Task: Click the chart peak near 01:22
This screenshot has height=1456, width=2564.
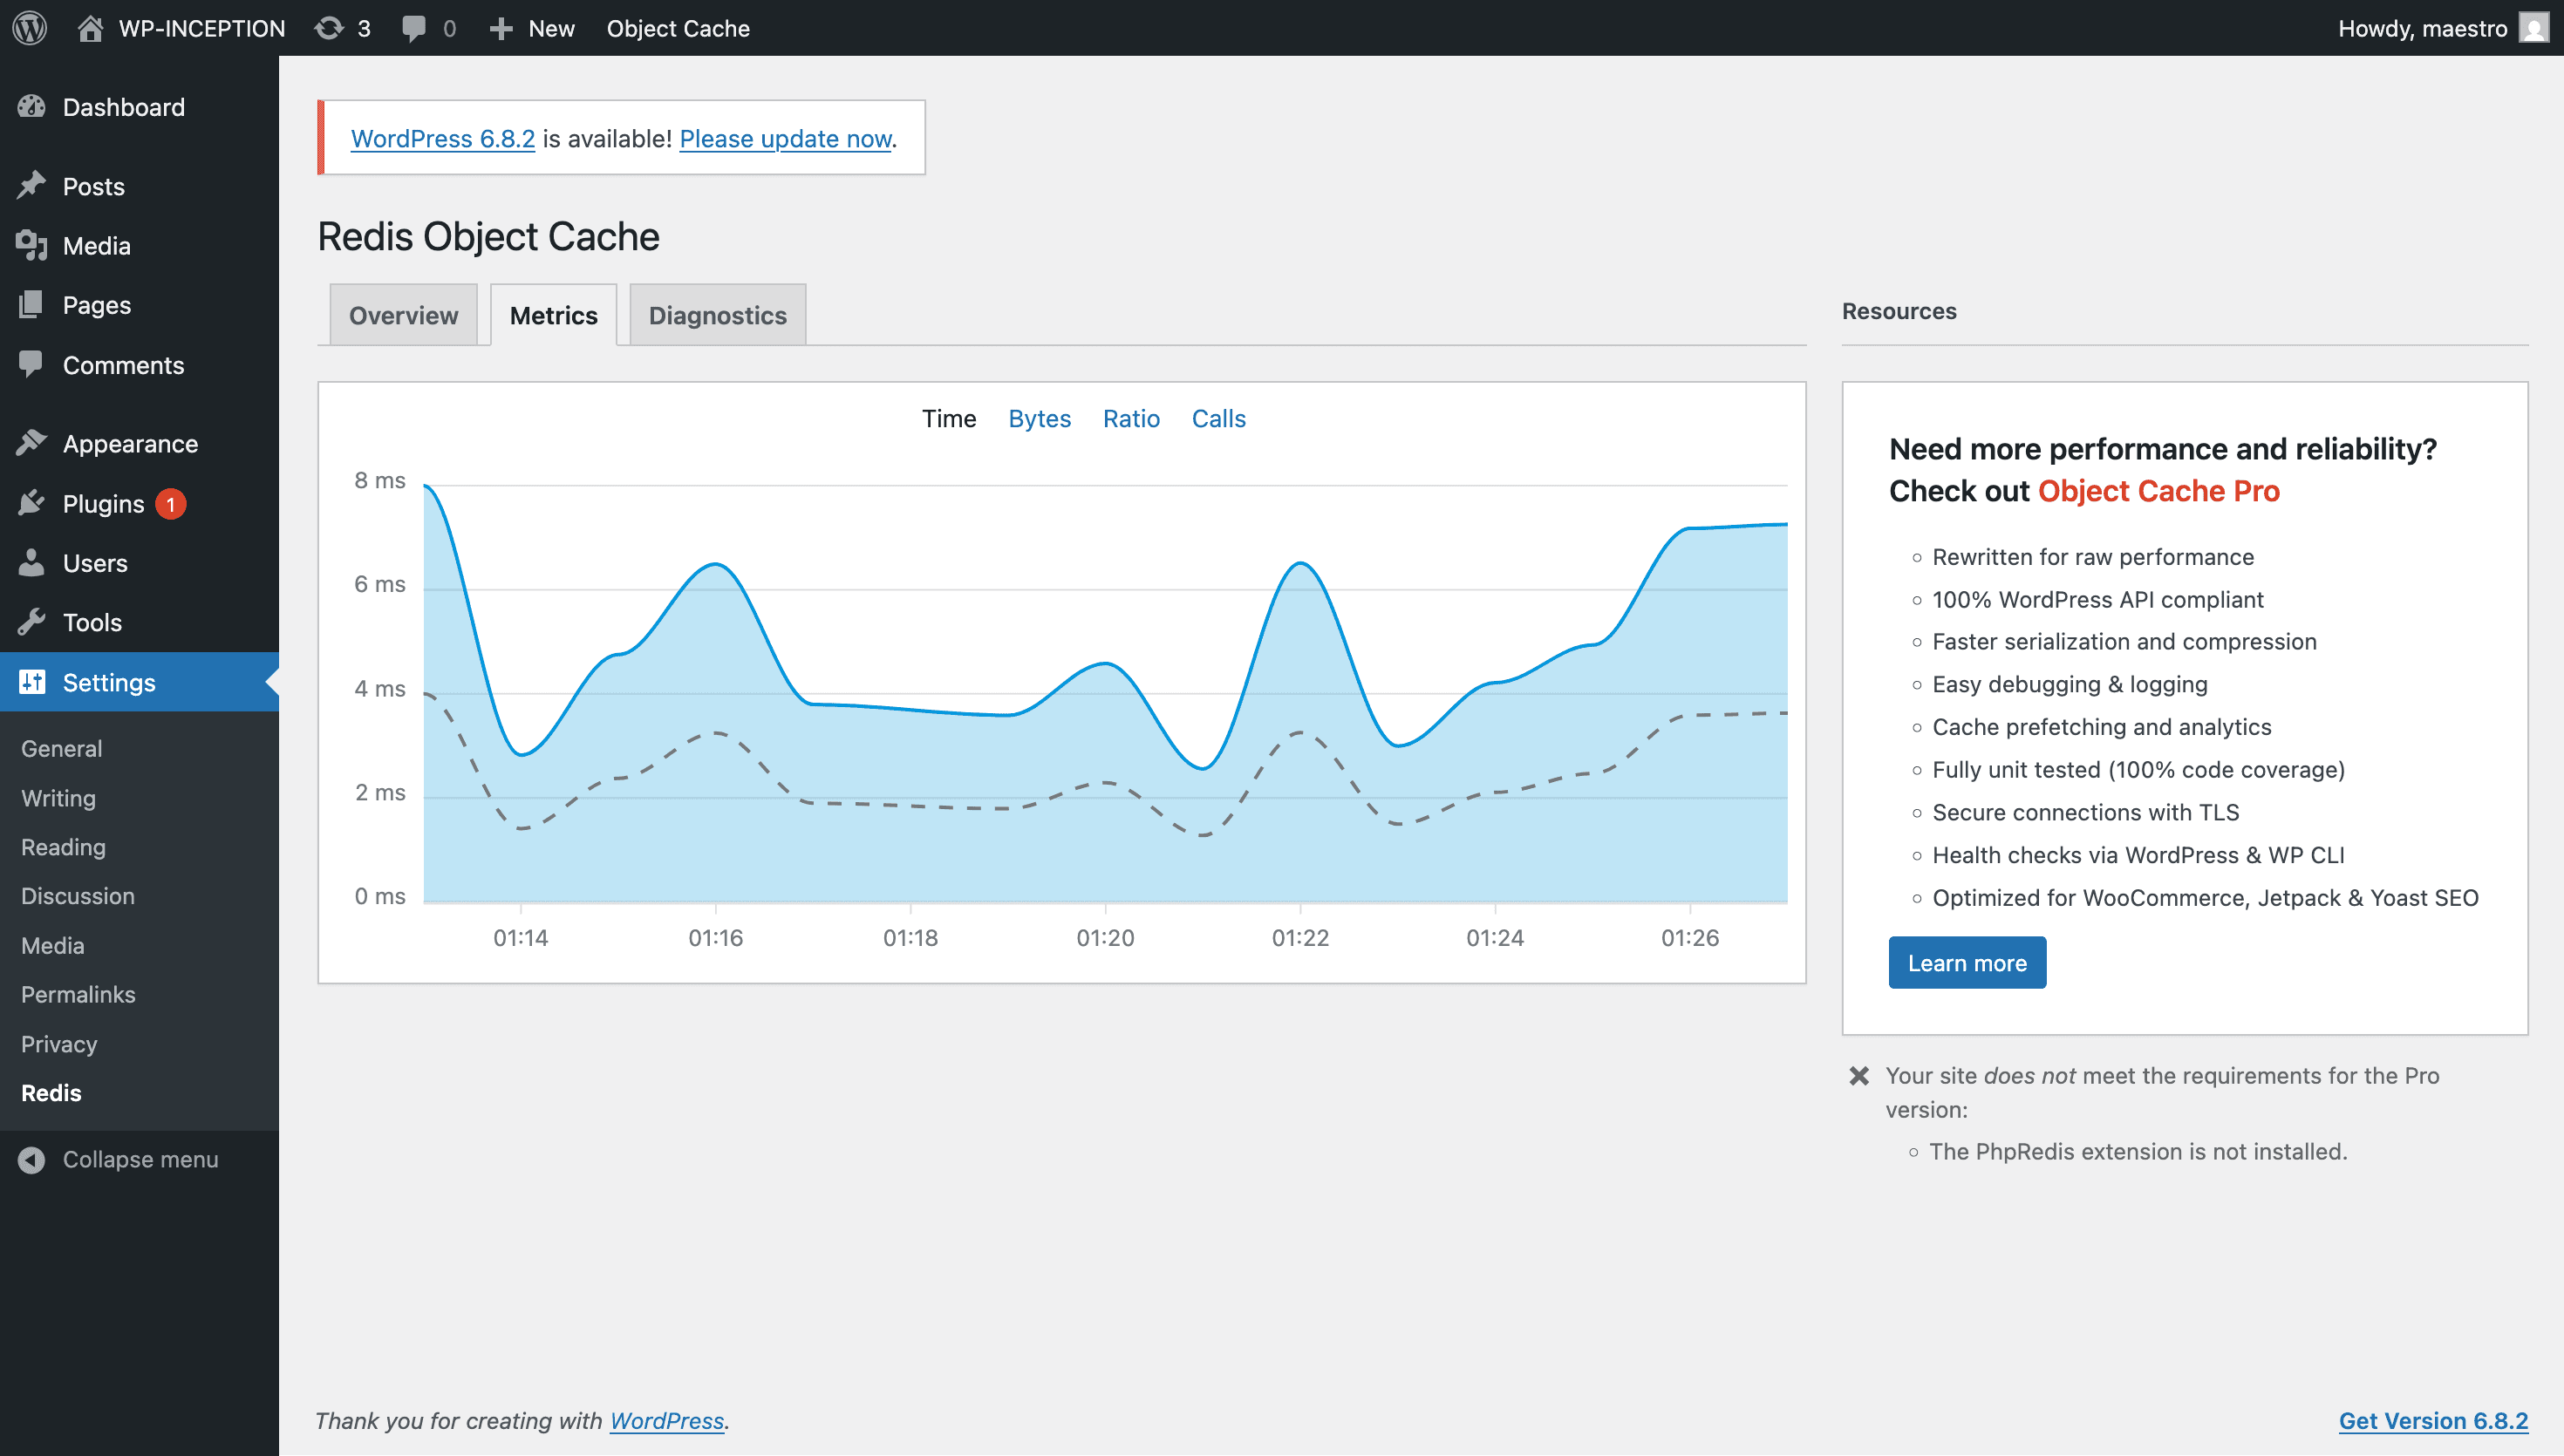Action: tap(1300, 564)
